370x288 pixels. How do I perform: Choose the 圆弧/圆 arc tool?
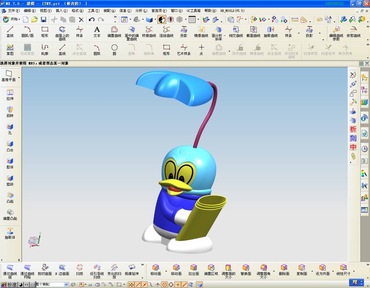pyautogui.click(x=27, y=32)
